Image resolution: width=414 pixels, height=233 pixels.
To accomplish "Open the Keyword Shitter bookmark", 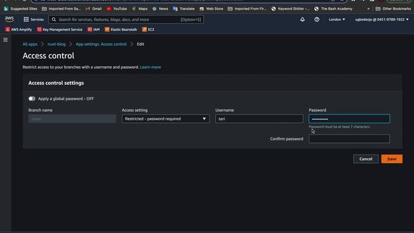I will [290, 8].
